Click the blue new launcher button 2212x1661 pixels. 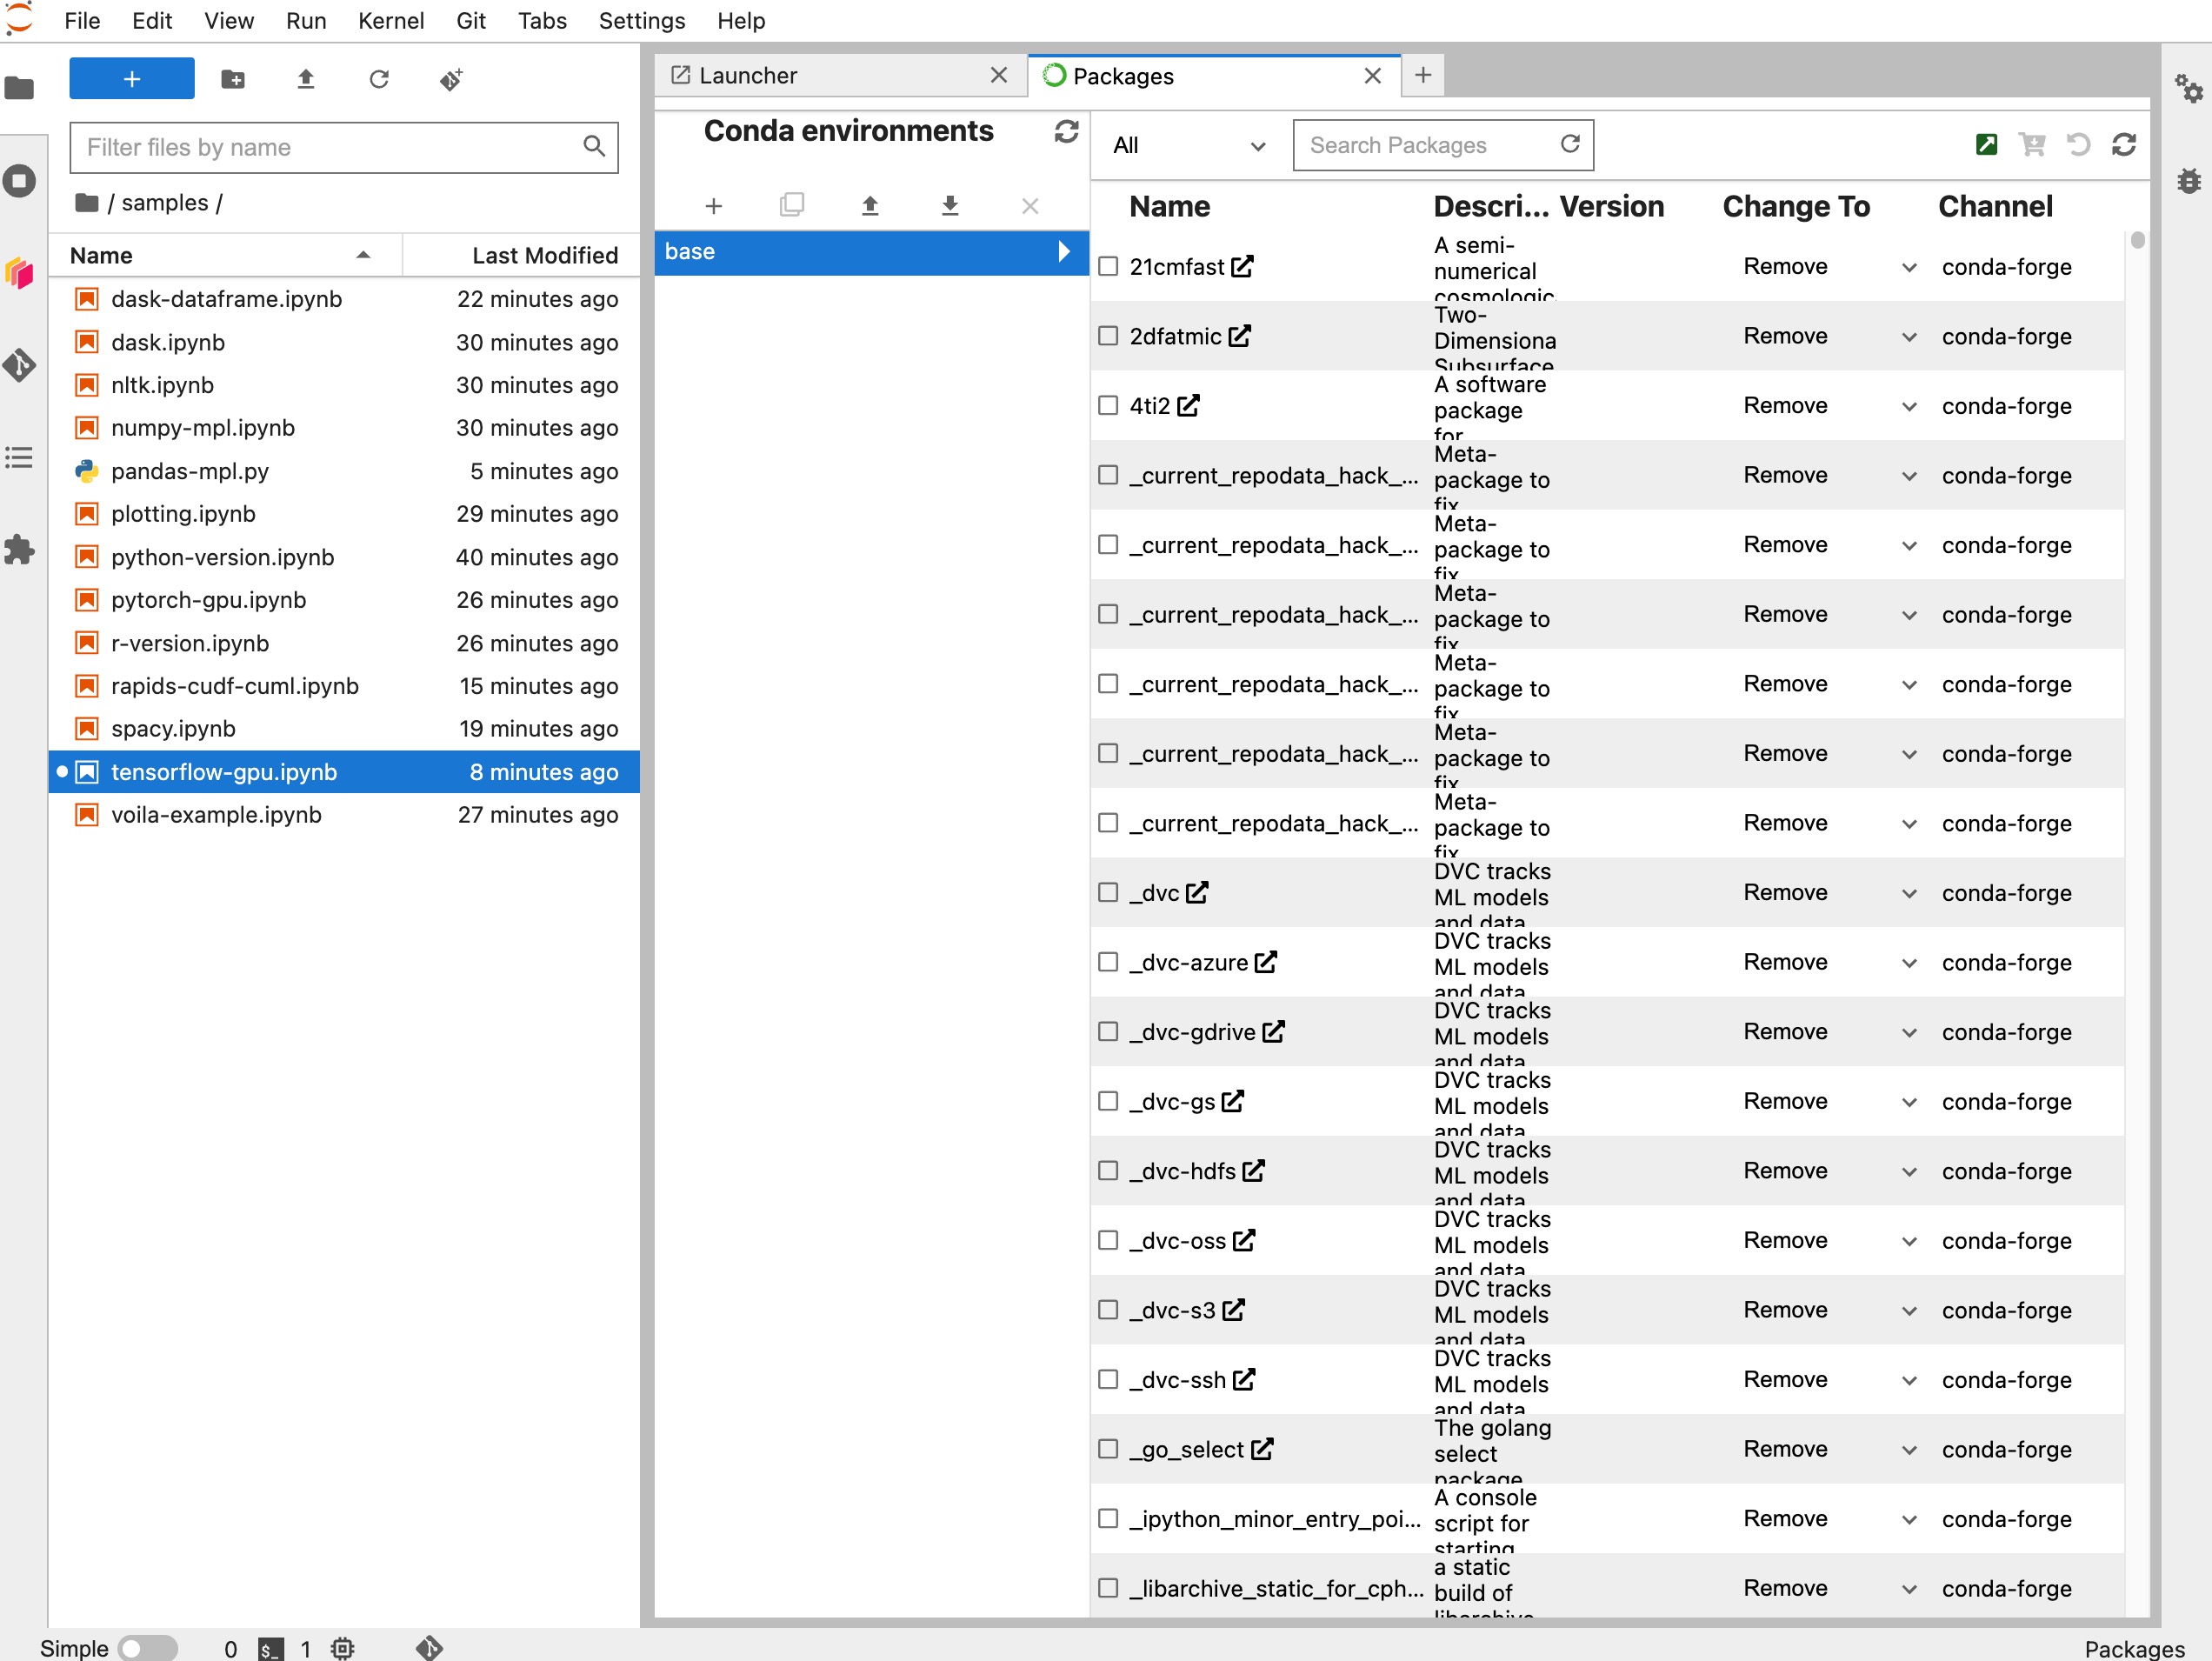131,78
